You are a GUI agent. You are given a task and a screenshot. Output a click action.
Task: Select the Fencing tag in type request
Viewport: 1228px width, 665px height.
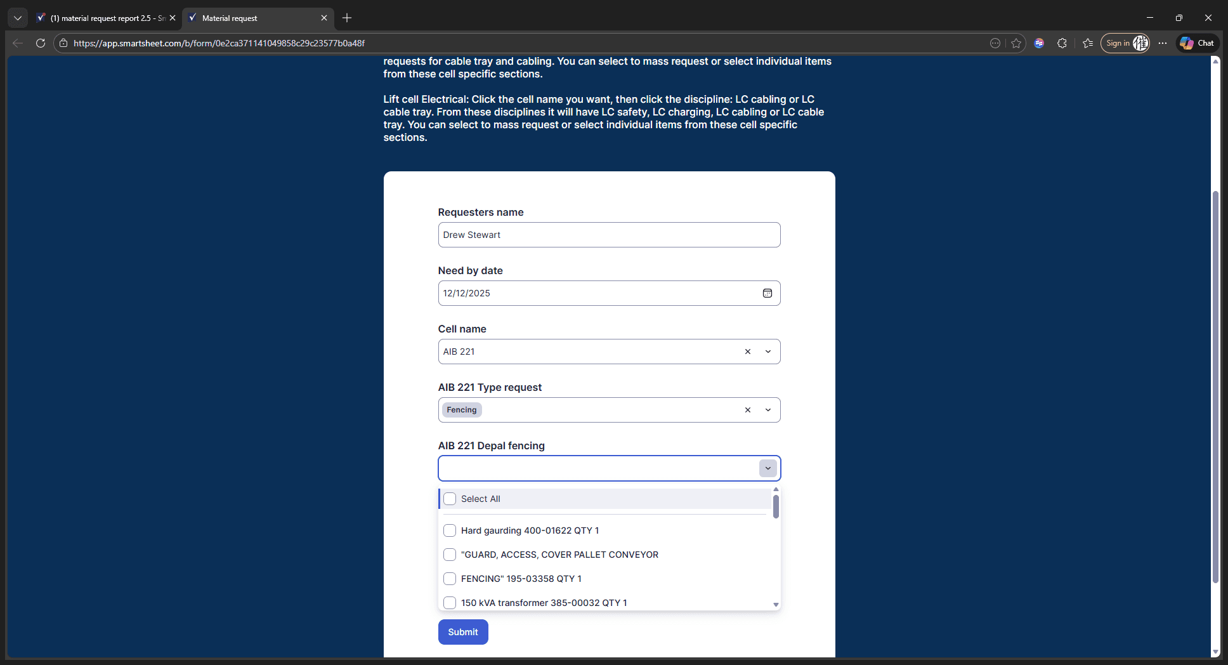point(462,410)
